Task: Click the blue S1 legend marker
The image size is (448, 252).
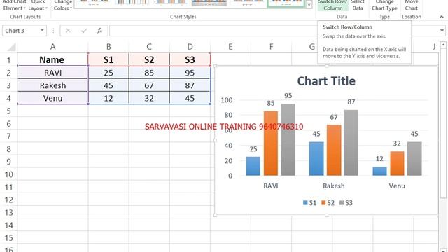Action: pyautogui.click(x=305, y=202)
